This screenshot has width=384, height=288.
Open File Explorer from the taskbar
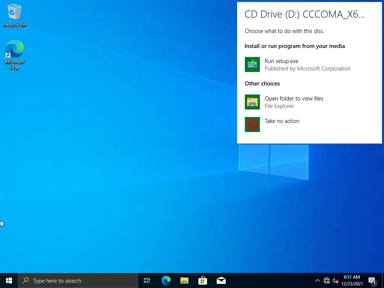click(184, 280)
